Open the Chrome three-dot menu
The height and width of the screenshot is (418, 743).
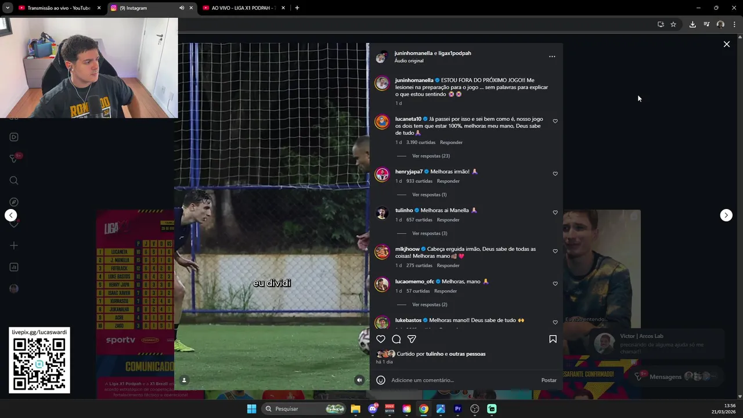[735, 24]
